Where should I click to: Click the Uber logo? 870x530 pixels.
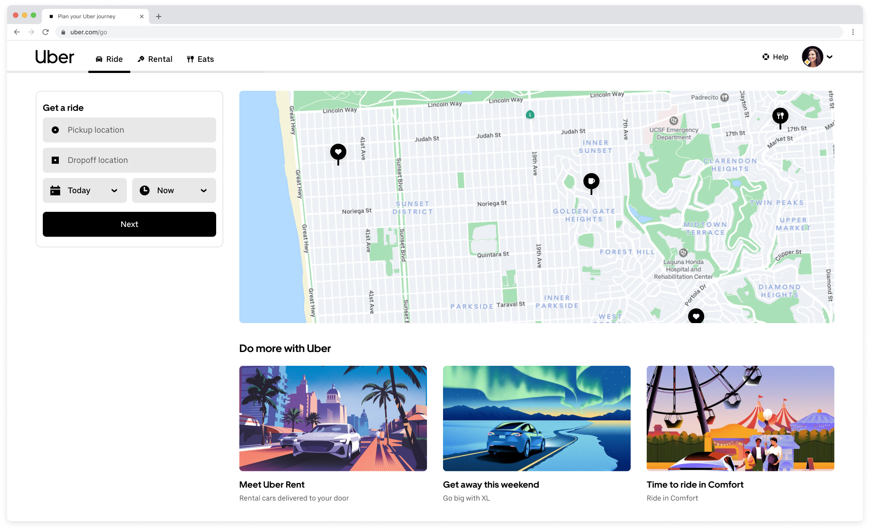coord(54,57)
